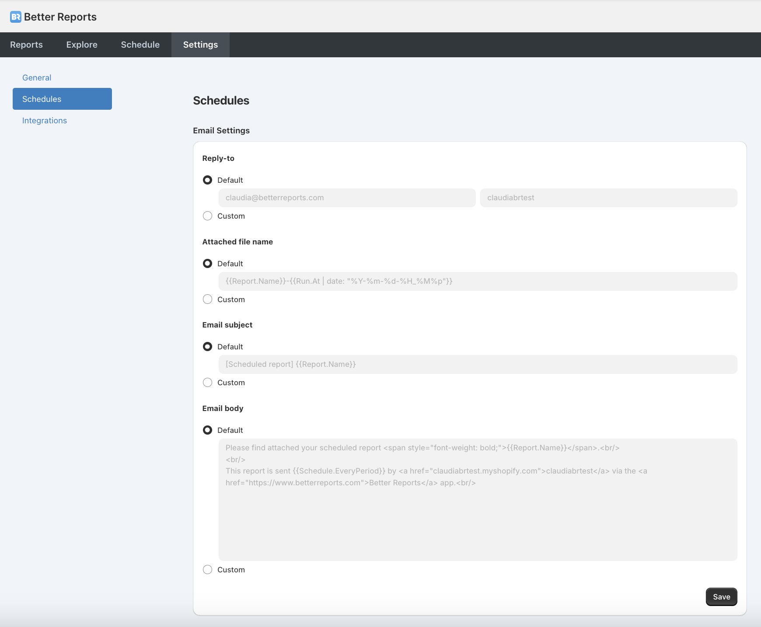Select Default for Email subject
This screenshot has width=761, height=627.
click(208, 347)
